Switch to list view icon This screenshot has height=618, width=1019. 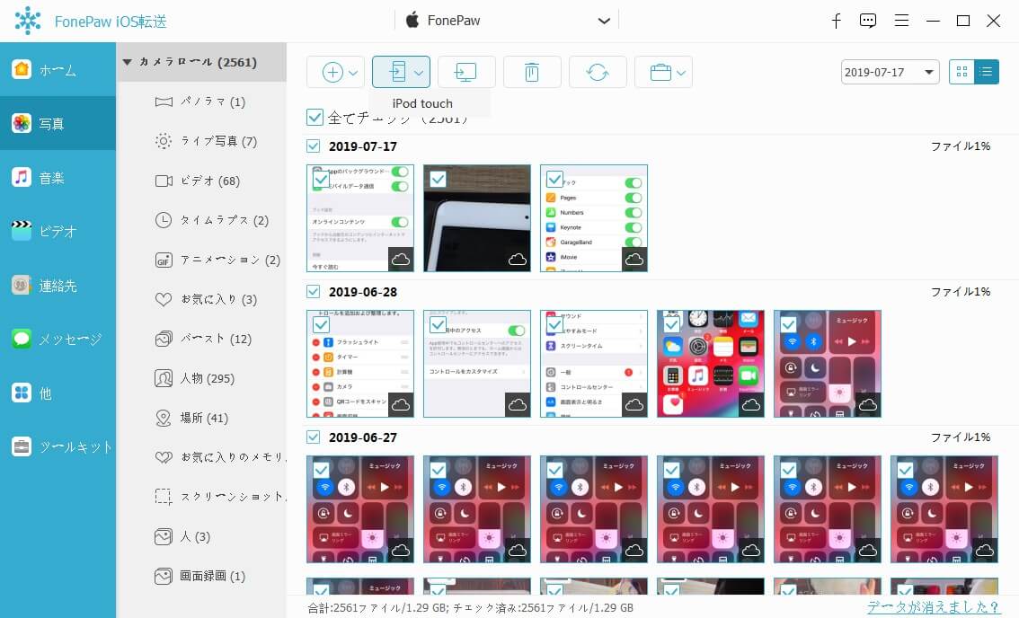pos(987,72)
